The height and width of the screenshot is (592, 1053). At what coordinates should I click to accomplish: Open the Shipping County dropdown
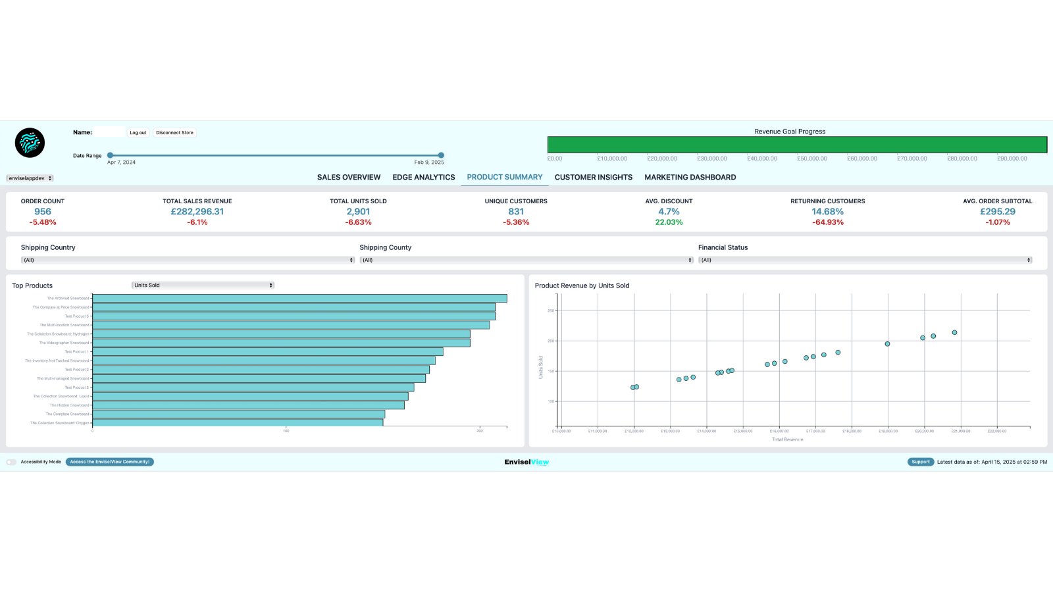(x=526, y=260)
